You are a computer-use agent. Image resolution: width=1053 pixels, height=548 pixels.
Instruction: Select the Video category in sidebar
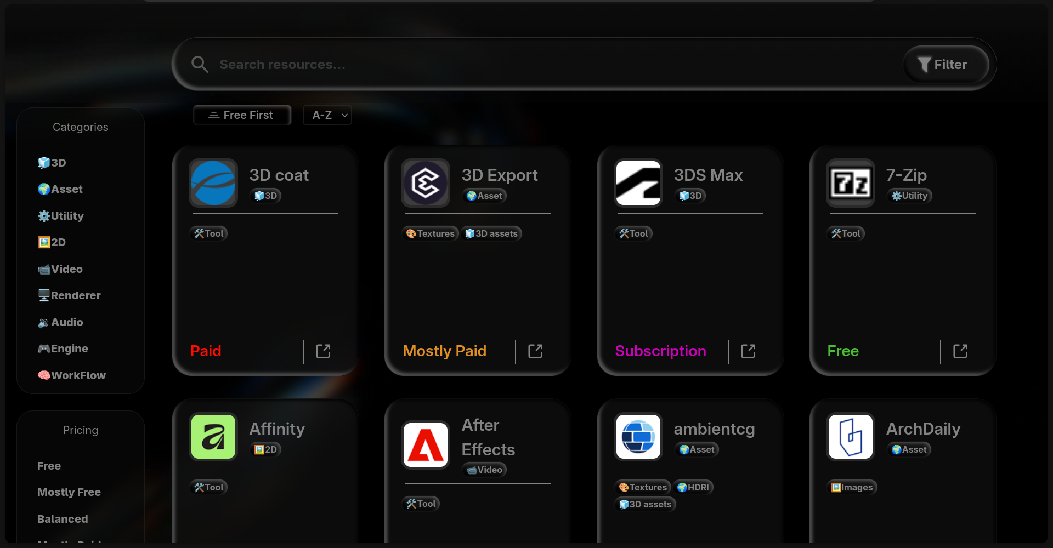click(x=60, y=269)
